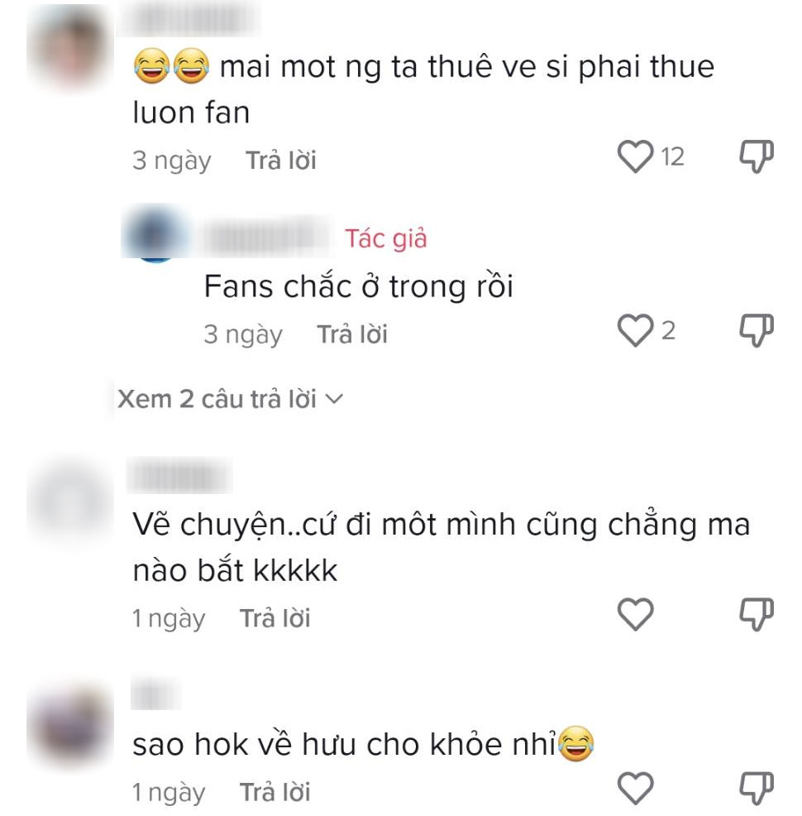This screenshot has width=802, height=816.
Task: Dislike the 'sao hok về hưu' comment
Action: pyautogui.click(x=757, y=788)
